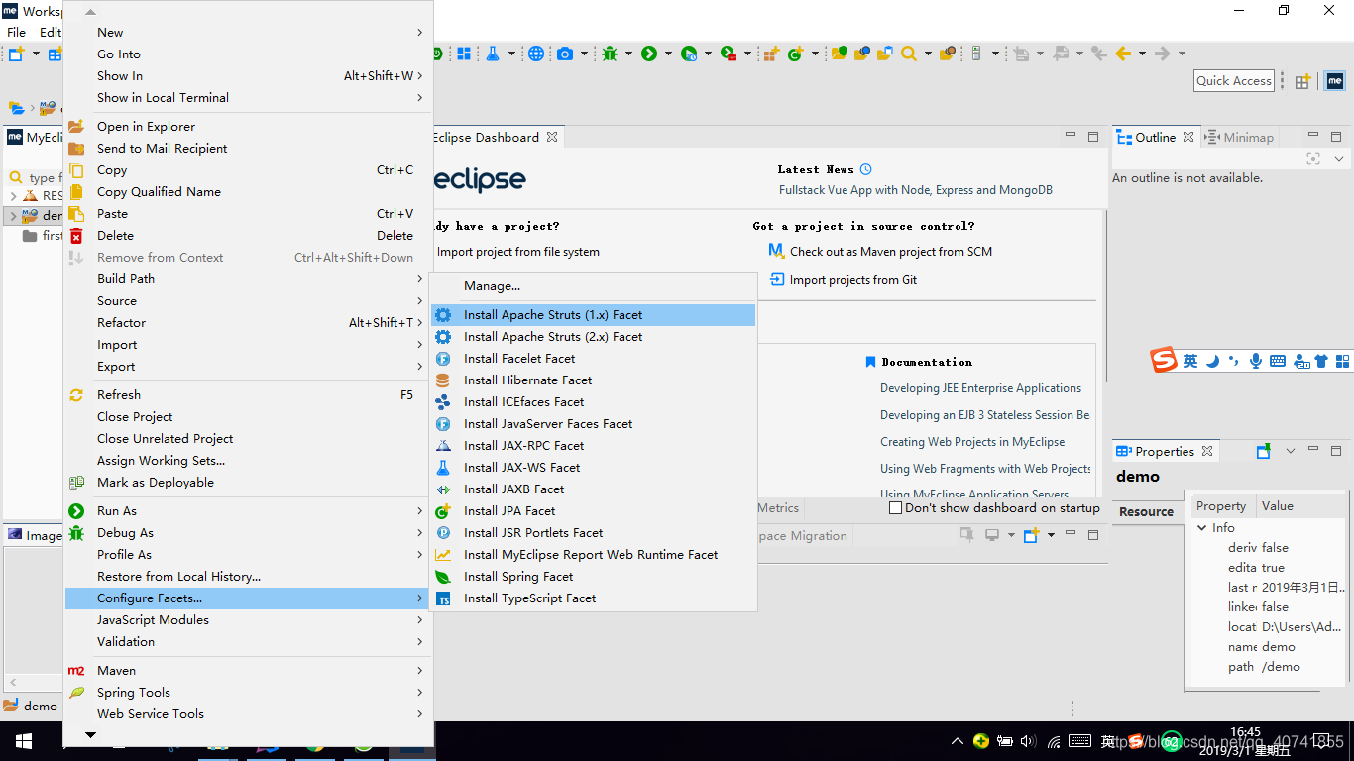This screenshot has height=761, width=1354.
Task: Launch the app with the green Run icon
Action: [650, 54]
